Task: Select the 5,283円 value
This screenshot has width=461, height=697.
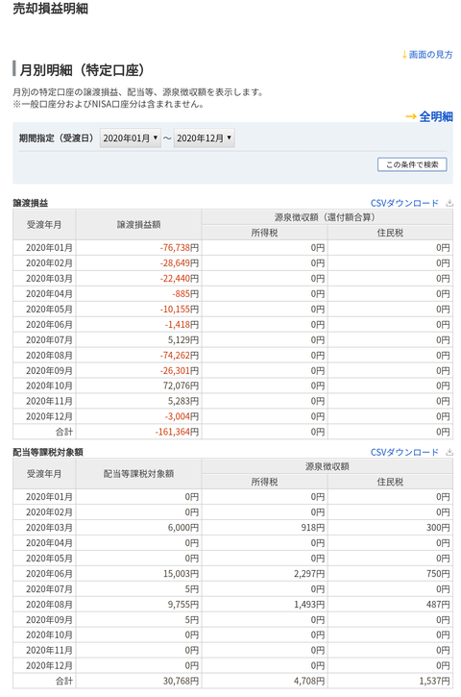Action: [x=183, y=401]
